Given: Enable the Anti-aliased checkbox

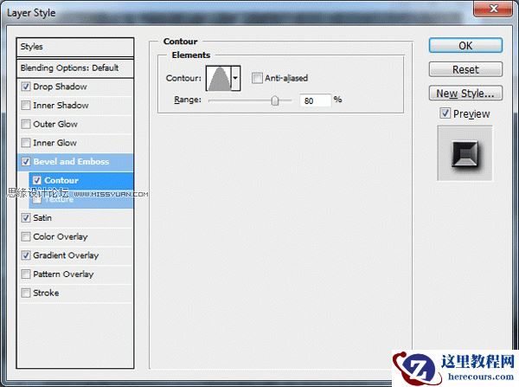Looking at the screenshot, I should (257, 78).
